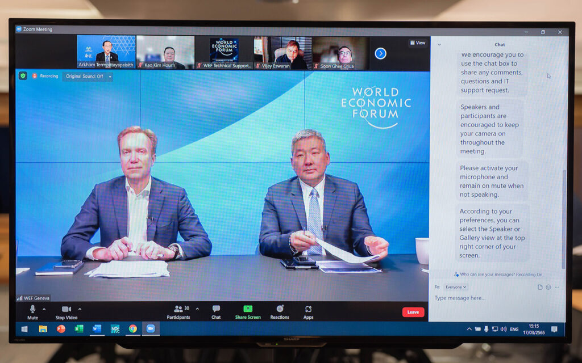Open the Apps panel
The height and width of the screenshot is (363, 582).
tap(308, 311)
